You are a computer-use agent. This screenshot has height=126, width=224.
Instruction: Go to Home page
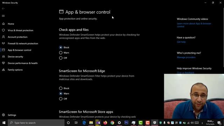(11, 24)
